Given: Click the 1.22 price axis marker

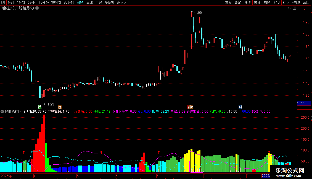Looking at the screenshot, I should pos(304,103).
